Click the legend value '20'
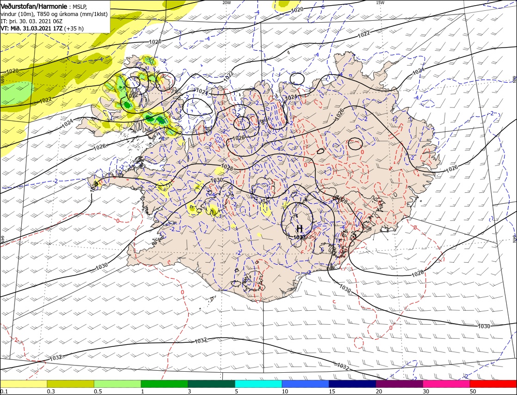This screenshot has width=517, height=395. click(379, 391)
